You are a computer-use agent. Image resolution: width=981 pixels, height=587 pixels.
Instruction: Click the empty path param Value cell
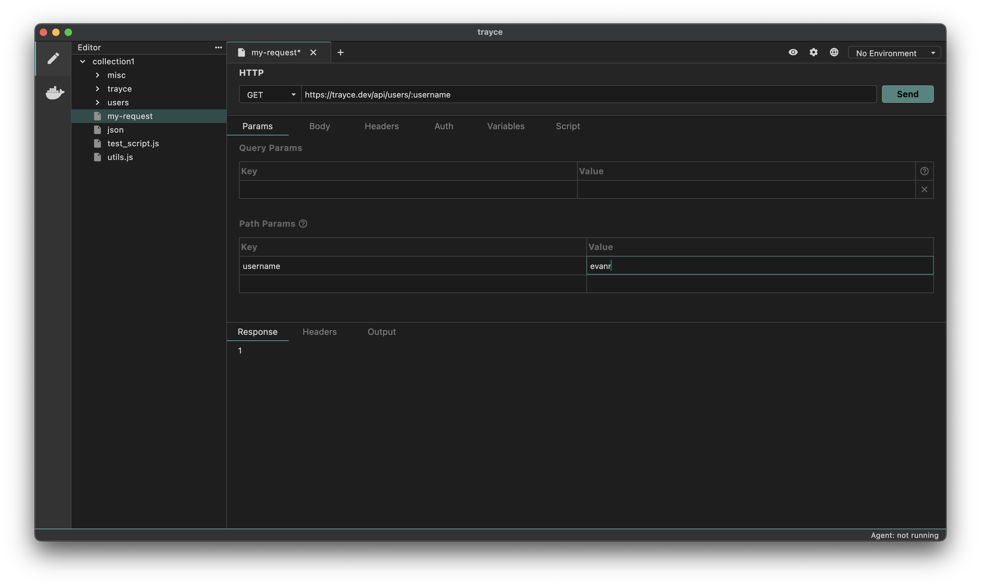pyautogui.click(x=760, y=284)
